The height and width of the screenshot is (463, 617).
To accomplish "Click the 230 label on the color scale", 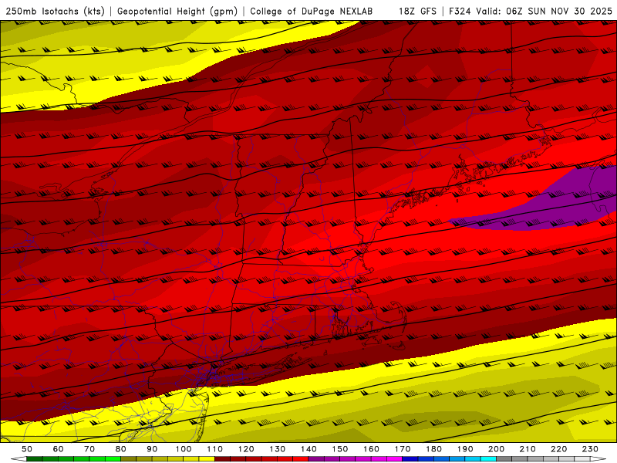I will coord(590,449).
